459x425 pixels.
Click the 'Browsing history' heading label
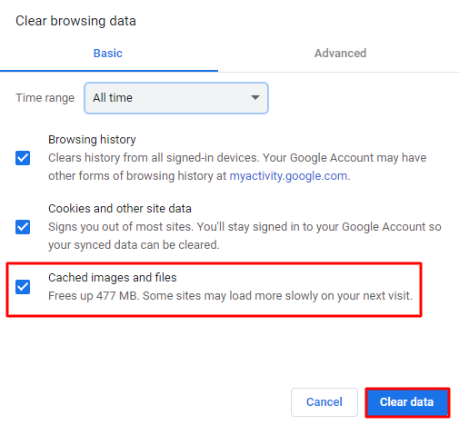click(x=92, y=140)
